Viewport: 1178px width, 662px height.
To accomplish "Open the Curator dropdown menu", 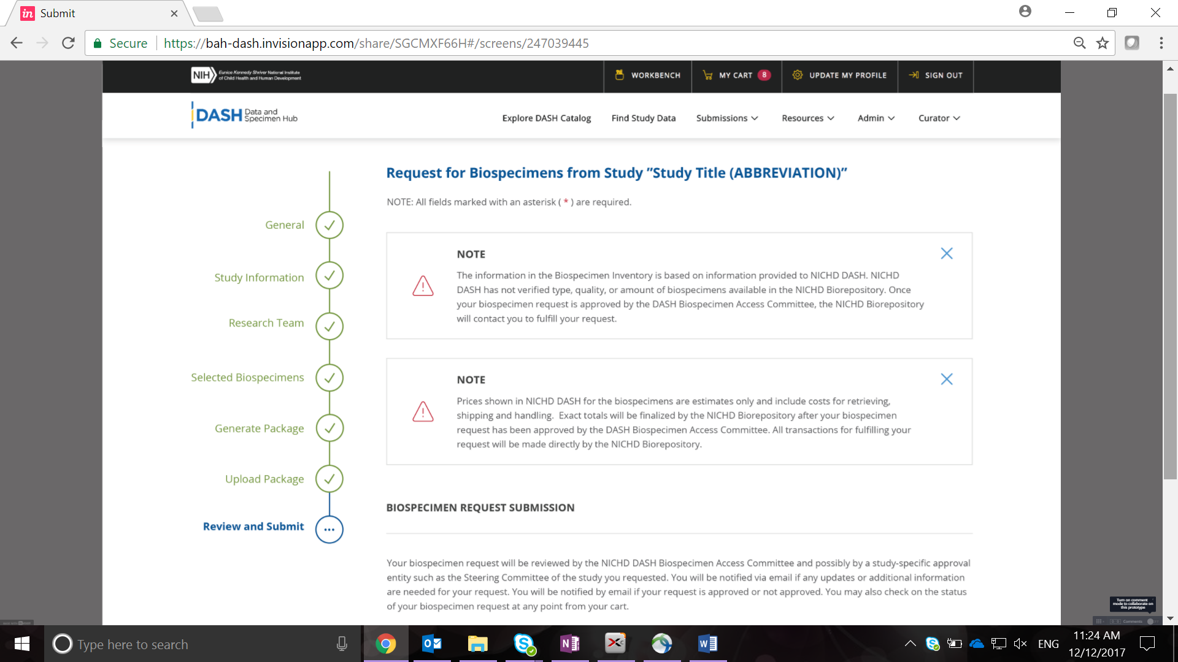I will [939, 118].
